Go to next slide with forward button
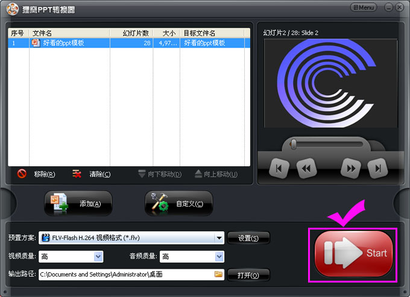410x297 pixels. point(351,169)
